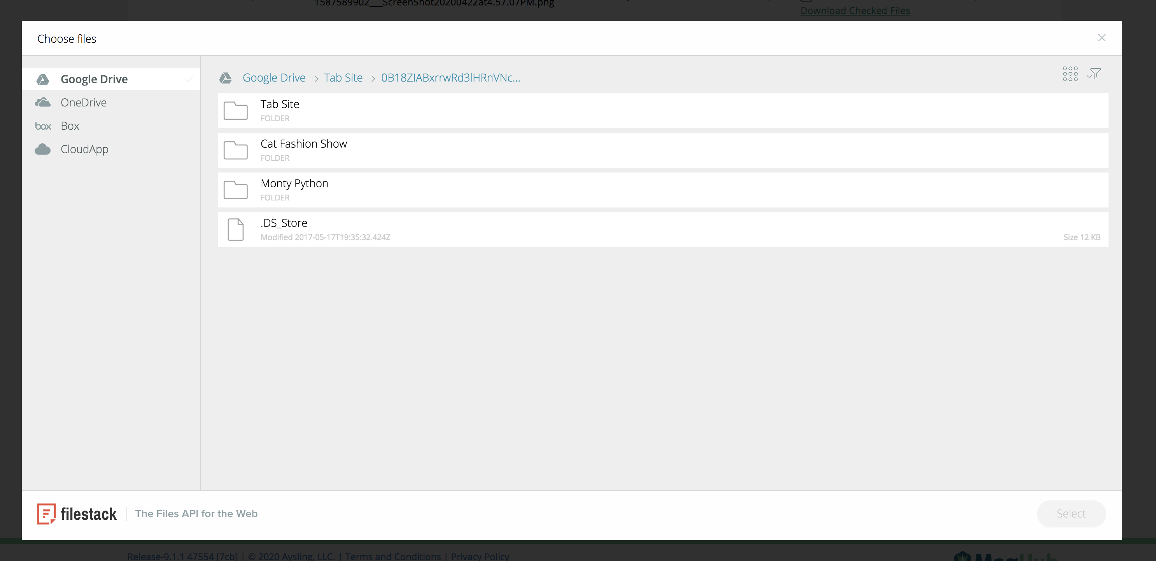1156x561 pixels.
Task: Click the close dialog button
Action: point(1103,38)
